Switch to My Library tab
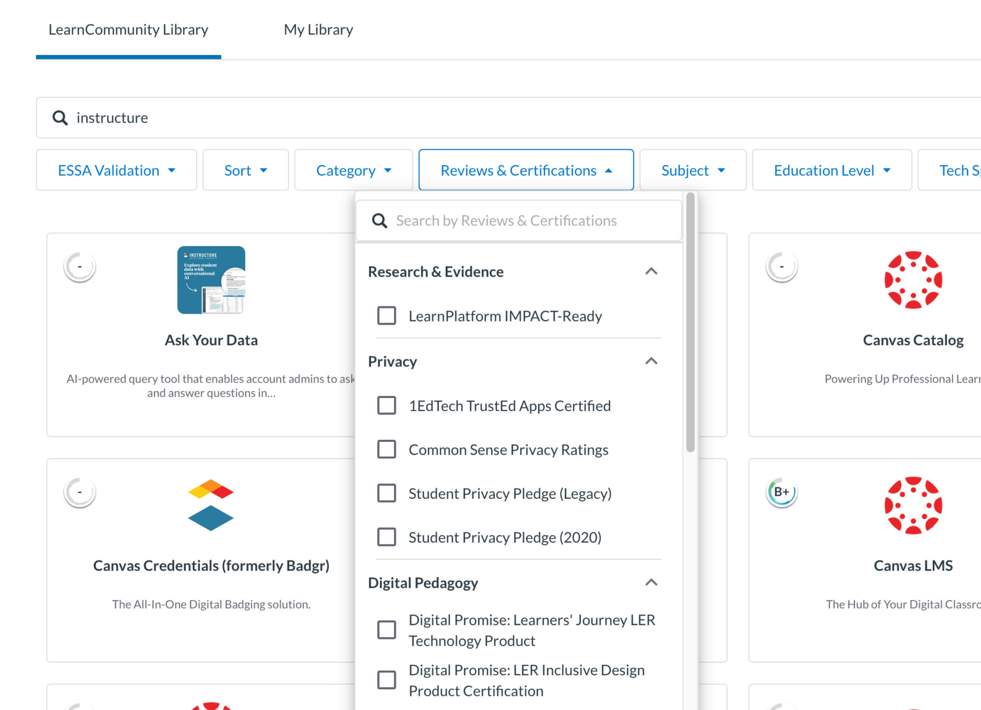This screenshot has width=981, height=710. [318, 29]
